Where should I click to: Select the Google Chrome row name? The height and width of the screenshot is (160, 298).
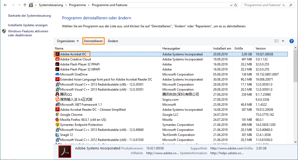point(71,115)
